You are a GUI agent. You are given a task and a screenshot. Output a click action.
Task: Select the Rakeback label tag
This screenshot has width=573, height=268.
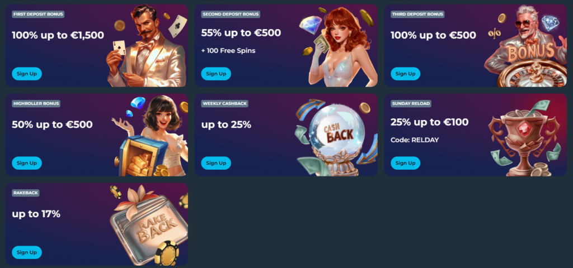pos(26,193)
